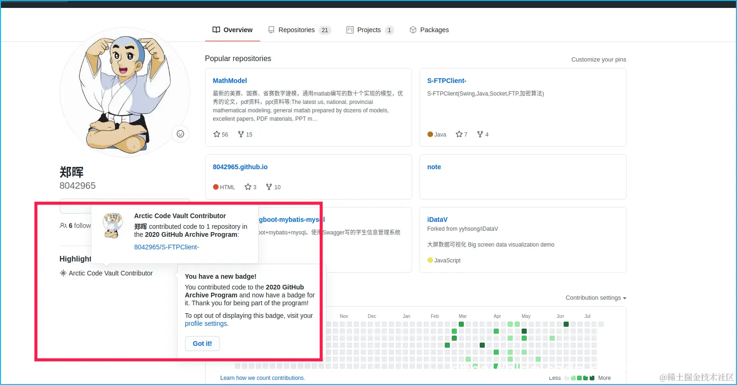Click username 8042965 text
Image resolution: width=737 pixels, height=385 pixels.
tap(77, 186)
